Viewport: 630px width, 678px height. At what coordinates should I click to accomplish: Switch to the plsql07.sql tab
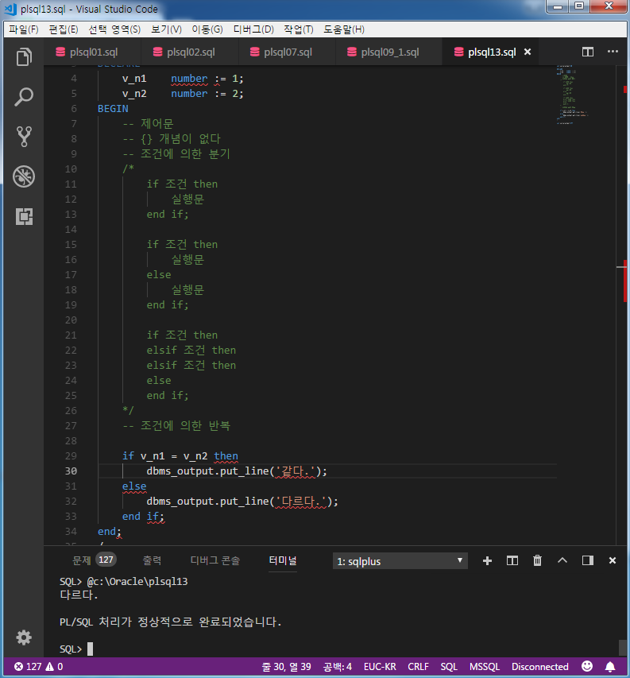pos(287,52)
